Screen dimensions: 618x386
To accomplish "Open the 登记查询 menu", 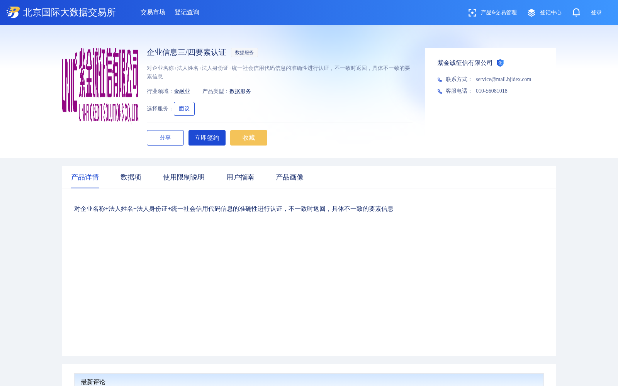I will [x=187, y=12].
